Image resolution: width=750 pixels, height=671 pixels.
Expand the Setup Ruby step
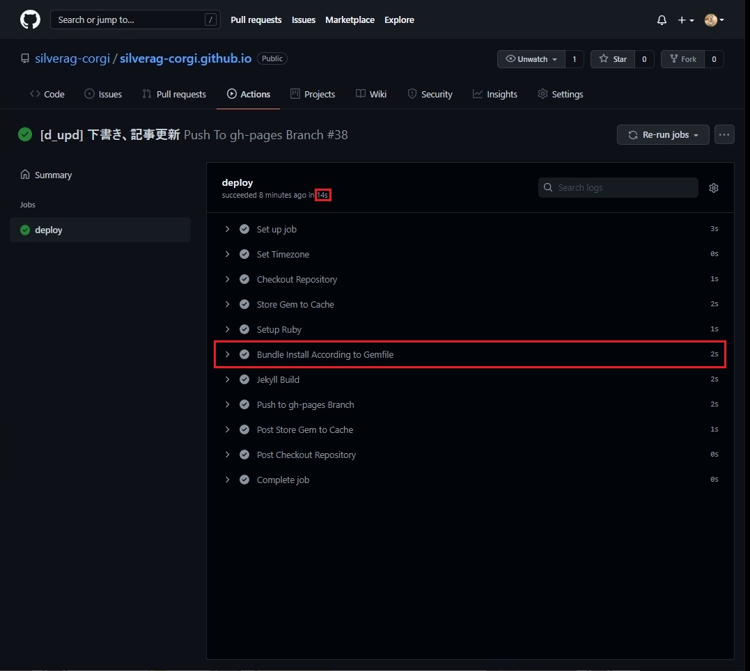(x=227, y=329)
